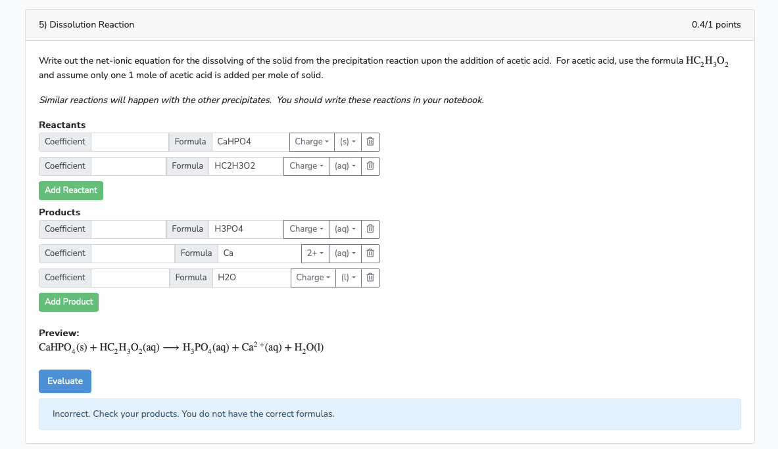The image size is (778, 449).
Task: Open the (s) state dropdown for CaHPO4
Action: (x=347, y=141)
